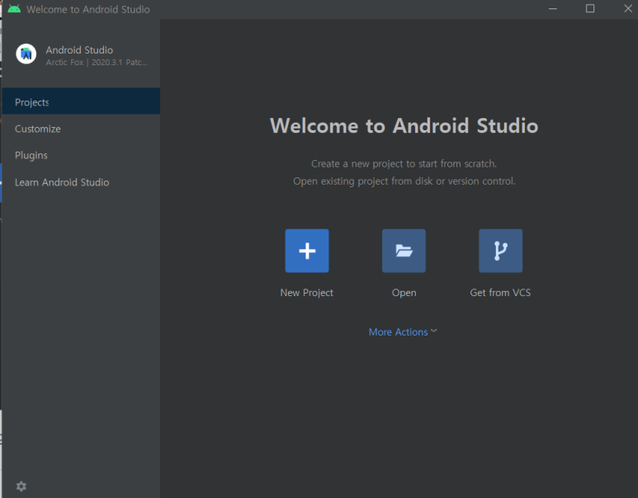Maximize the Welcome window
The width and height of the screenshot is (638, 498).
click(x=590, y=8)
